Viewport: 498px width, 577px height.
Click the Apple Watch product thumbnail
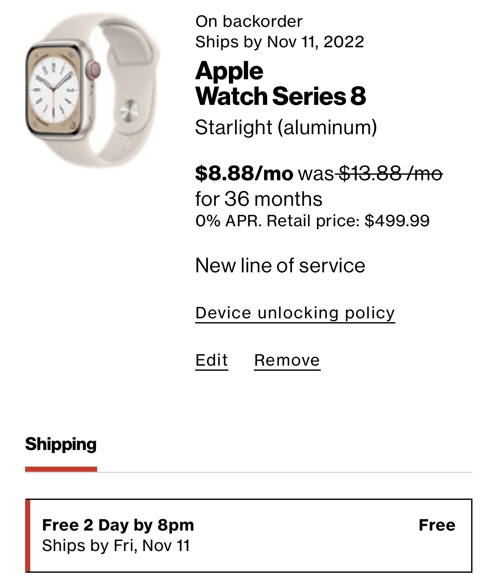point(93,90)
